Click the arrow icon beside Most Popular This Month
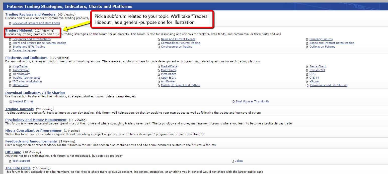The width and height of the screenshot is (388, 174). pyautogui.click(x=233, y=102)
